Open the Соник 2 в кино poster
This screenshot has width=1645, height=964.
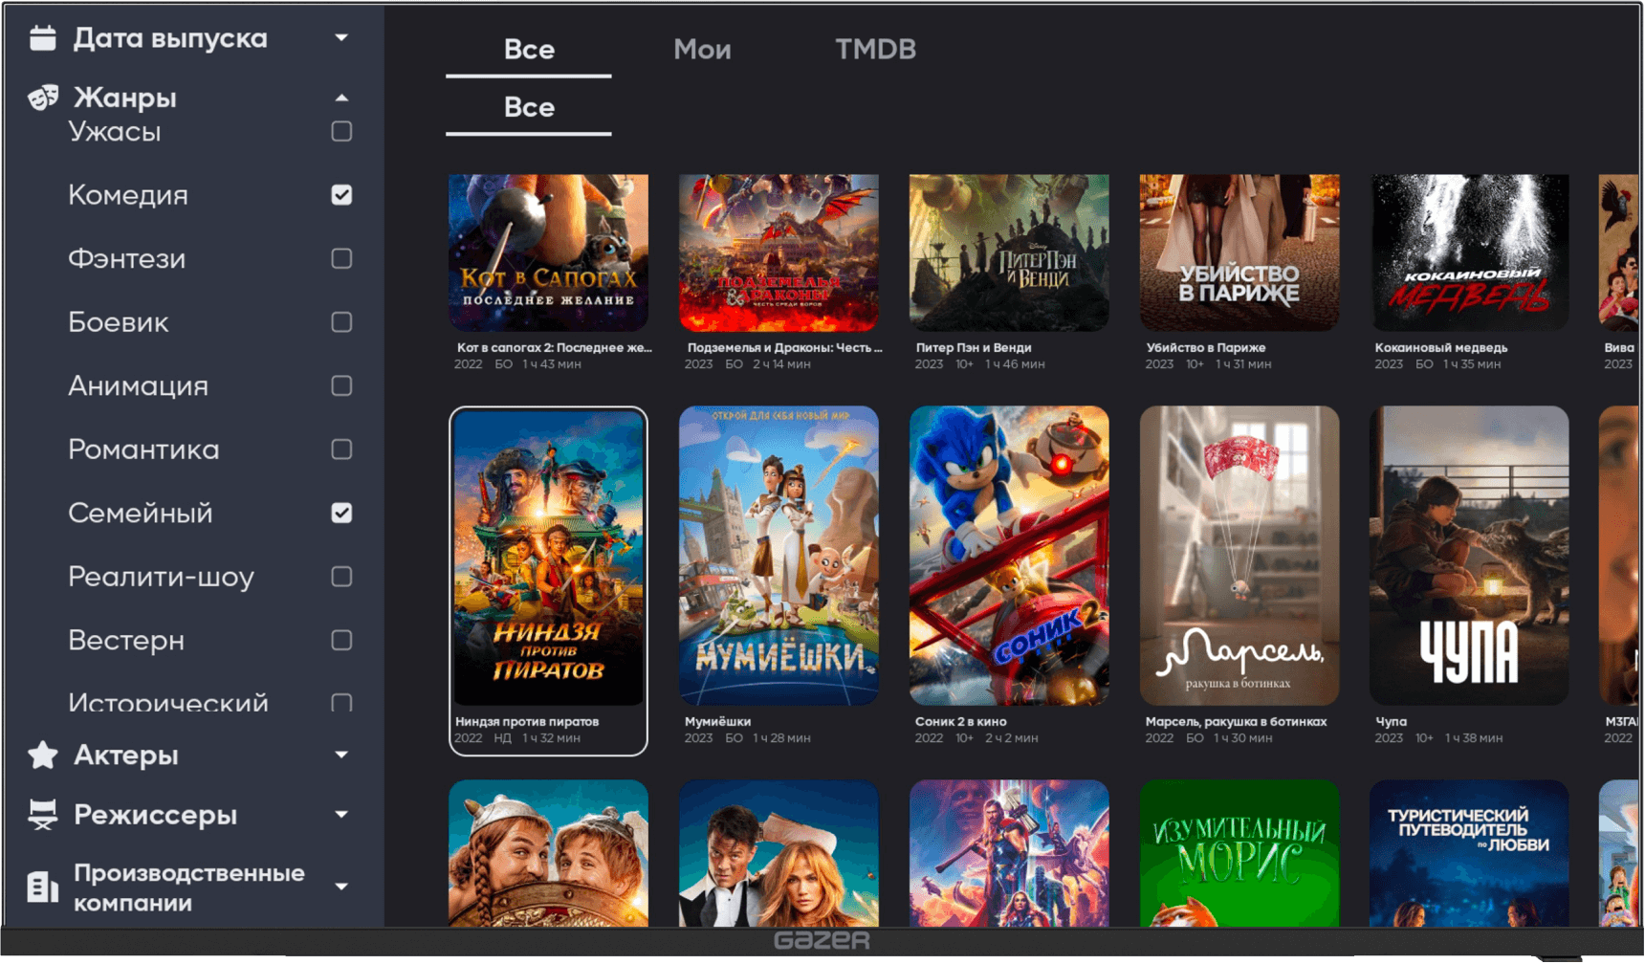(x=1009, y=556)
